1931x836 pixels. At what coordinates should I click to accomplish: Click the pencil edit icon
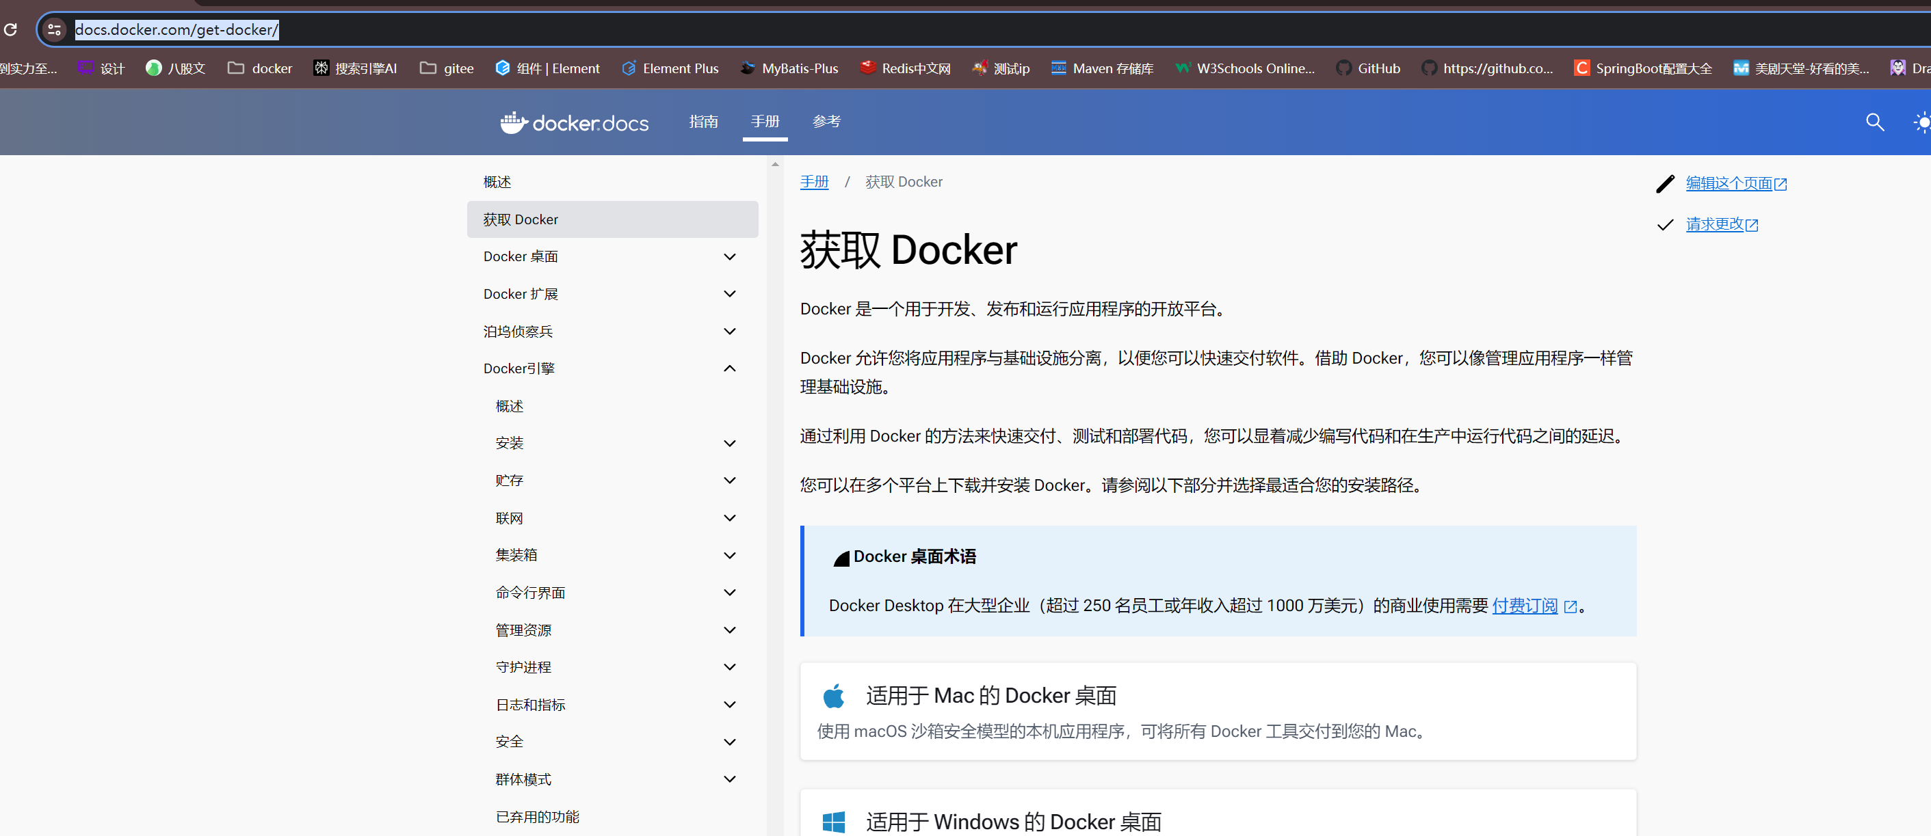(1665, 183)
